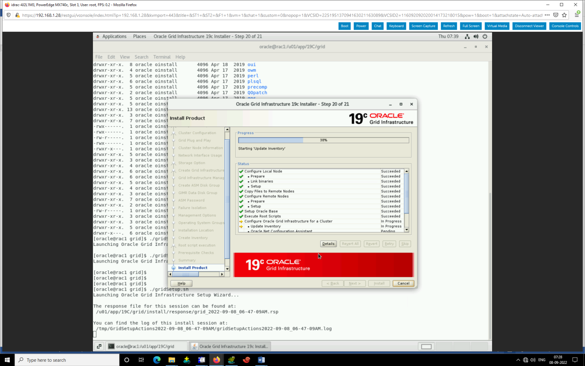Open the Firefox hamburger application menu

pyautogui.click(x=577, y=15)
